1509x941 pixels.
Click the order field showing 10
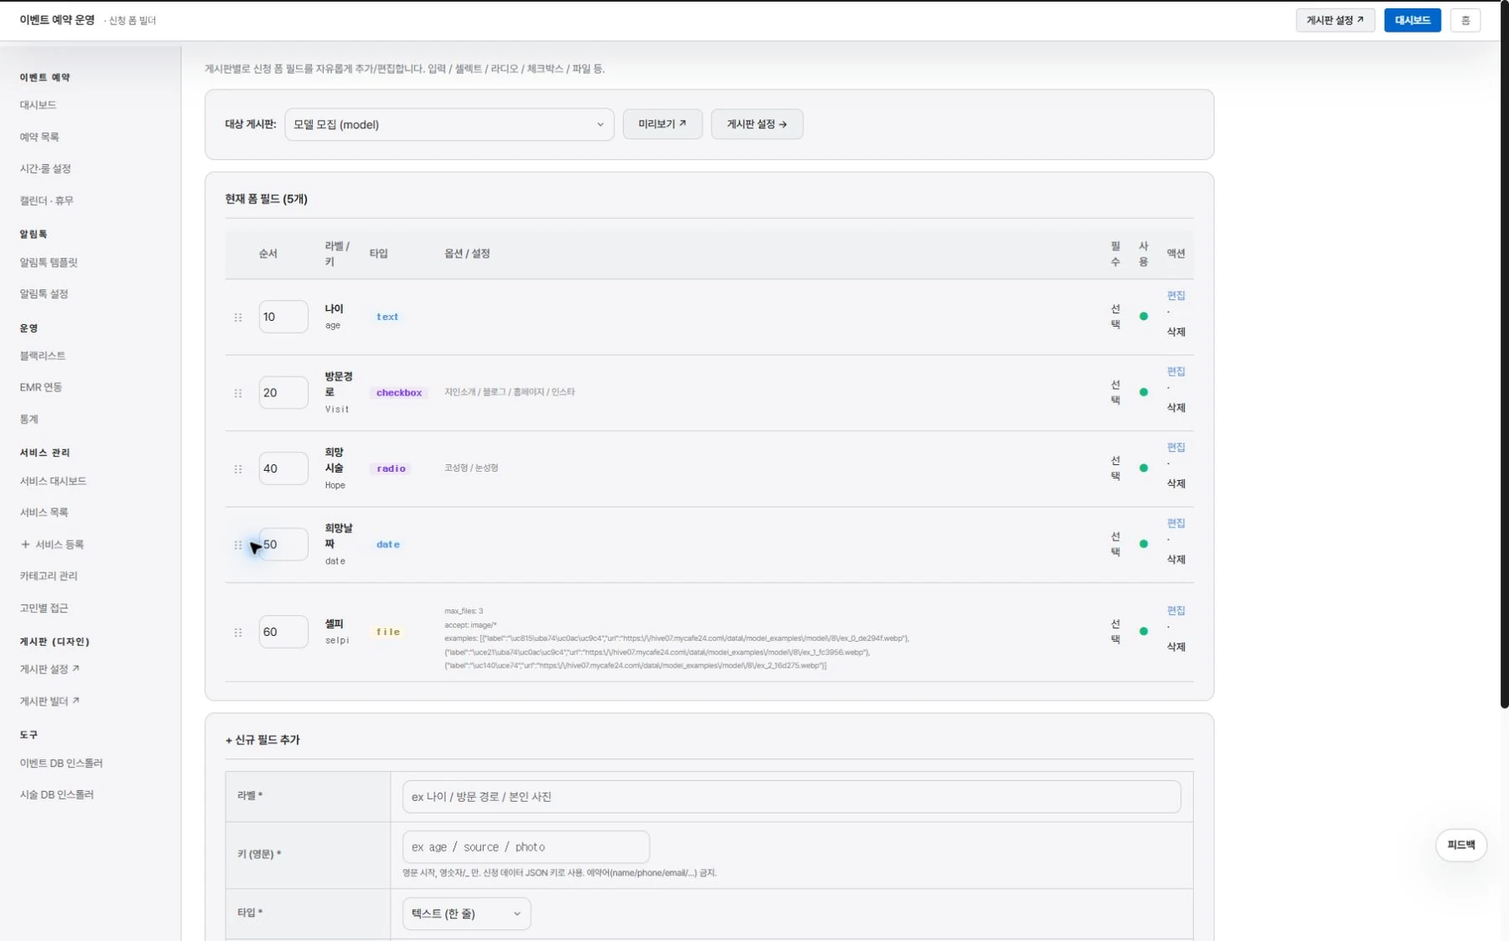(x=283, y=317)
